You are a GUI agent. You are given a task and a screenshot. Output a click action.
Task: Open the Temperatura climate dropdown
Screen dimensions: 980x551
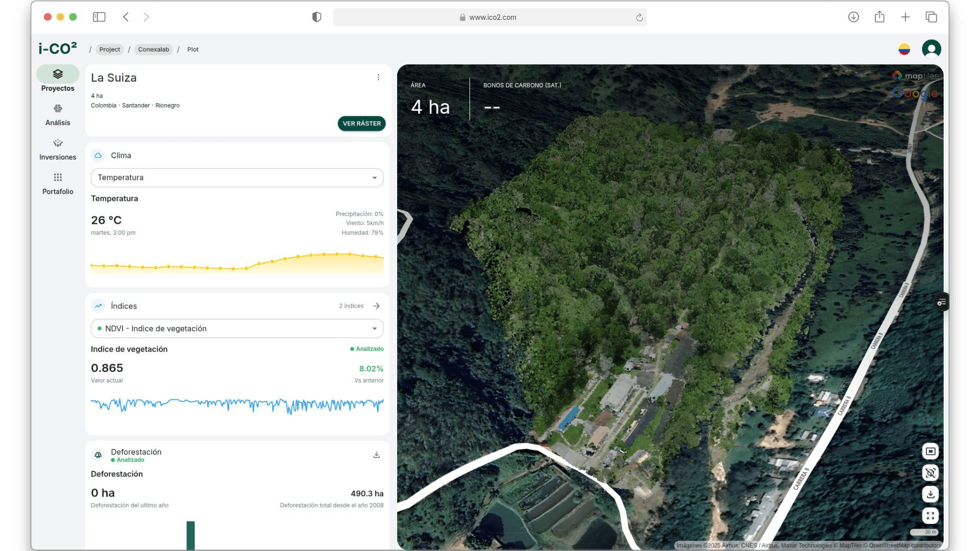click(x=237, y=178)
